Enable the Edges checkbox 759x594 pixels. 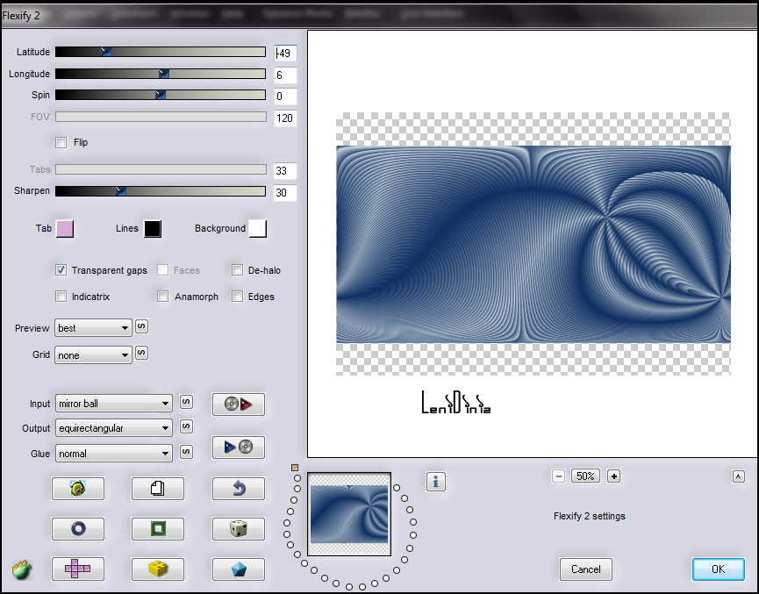(x=237, y=297)
